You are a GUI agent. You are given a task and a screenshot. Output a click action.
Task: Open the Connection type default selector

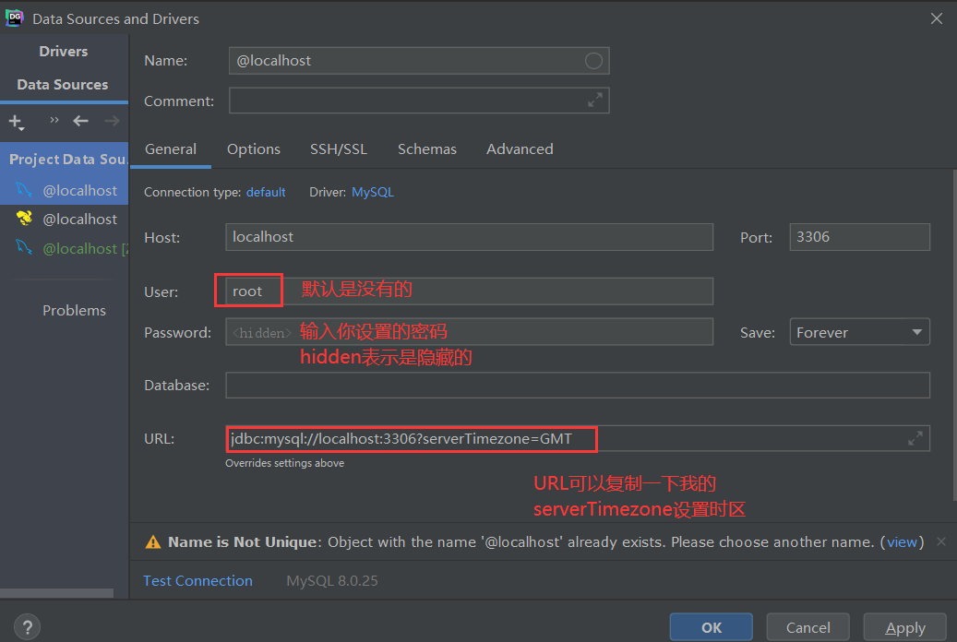click(266, 192)
